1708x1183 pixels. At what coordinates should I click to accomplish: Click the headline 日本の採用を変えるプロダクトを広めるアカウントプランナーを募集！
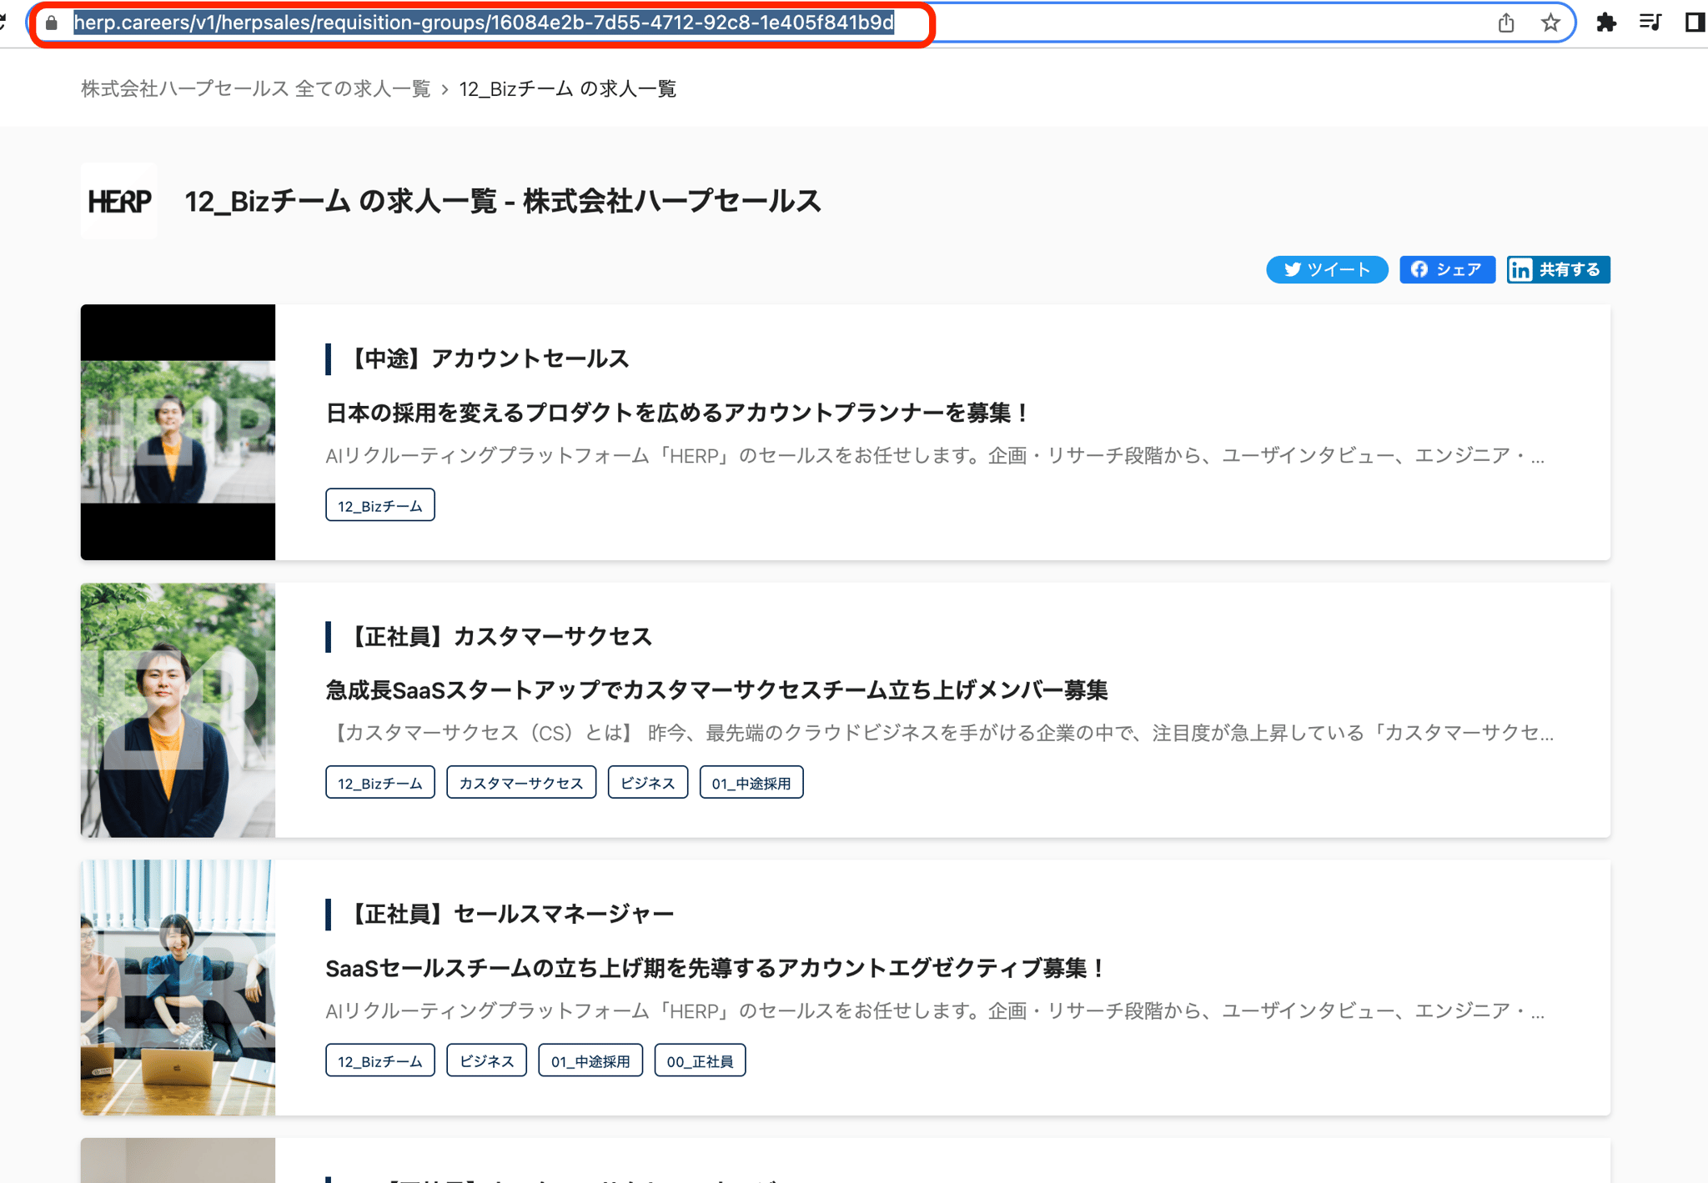click(679, 413)
